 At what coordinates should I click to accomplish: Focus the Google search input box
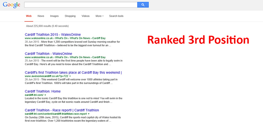(81, 5)
